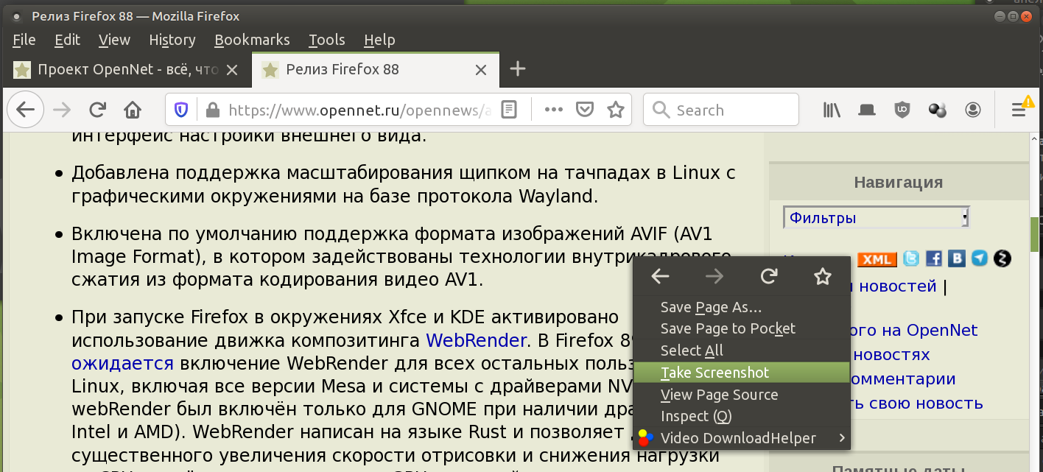Choose Inspect (Q) in context menu
Viewport: 1043px width, 472px height.
tap(742, 416)
